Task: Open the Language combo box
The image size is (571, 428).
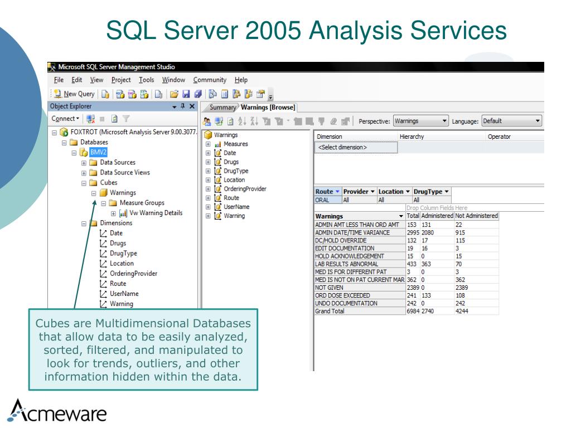Action: coord(512,121)
